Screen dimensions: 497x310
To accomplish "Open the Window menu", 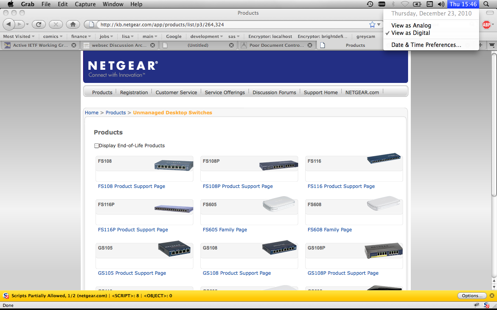I will pyautogui.click(x=113, y=4).
